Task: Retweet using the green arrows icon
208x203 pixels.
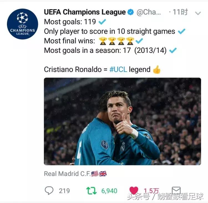Action: pyautogui.click(x=92, y=191)
